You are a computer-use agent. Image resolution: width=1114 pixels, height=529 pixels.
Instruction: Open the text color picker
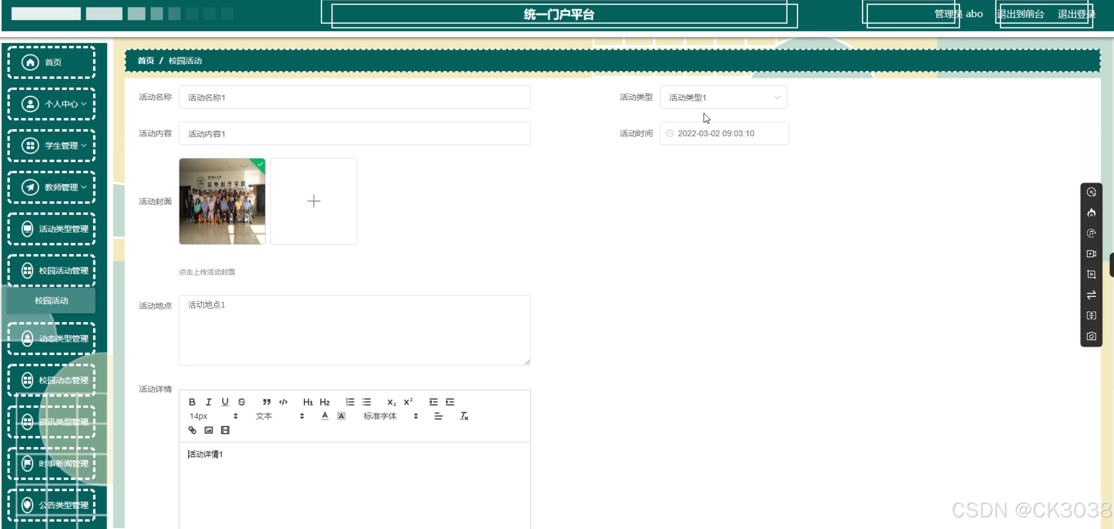pos(325,416)
